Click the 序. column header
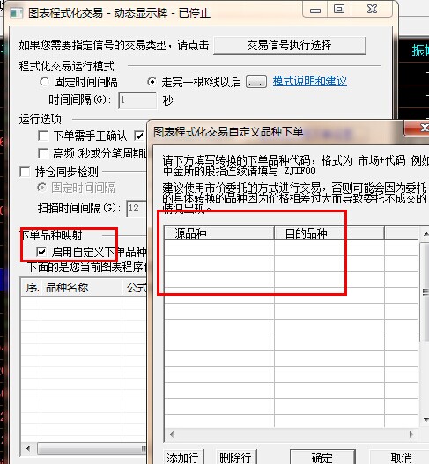 (x=32, y=287)
